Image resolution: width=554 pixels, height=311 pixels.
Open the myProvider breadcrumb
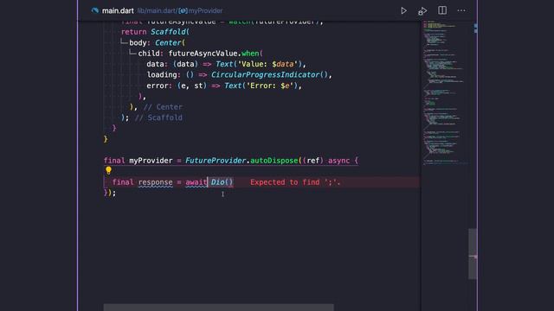coord(201,11)
